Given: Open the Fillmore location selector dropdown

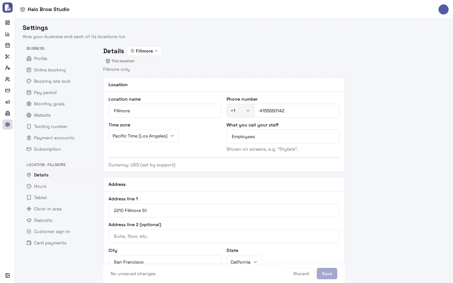Looking at the screenshot, I should [x=144, y=51].
